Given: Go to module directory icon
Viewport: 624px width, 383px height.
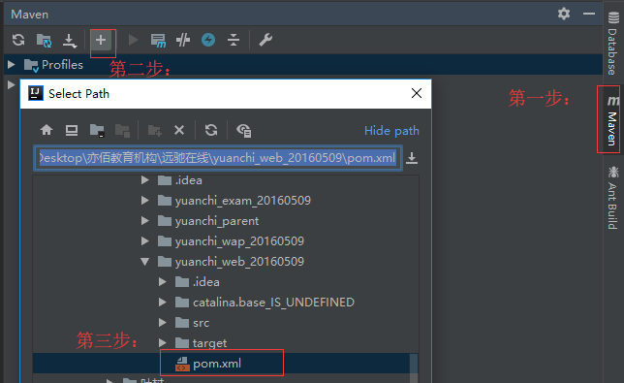Looking at the screenshot, I should tap(122, 130).
